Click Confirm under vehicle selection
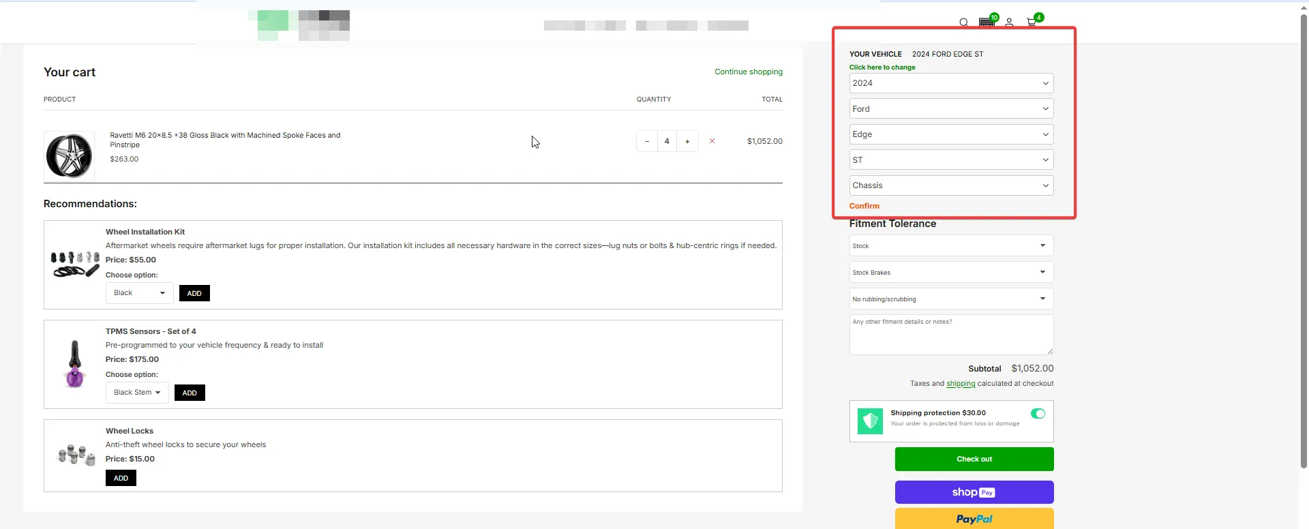Image resolution: width=1309 pixels, height=529 pixels. pyautogui.click(x=864, y=206)
